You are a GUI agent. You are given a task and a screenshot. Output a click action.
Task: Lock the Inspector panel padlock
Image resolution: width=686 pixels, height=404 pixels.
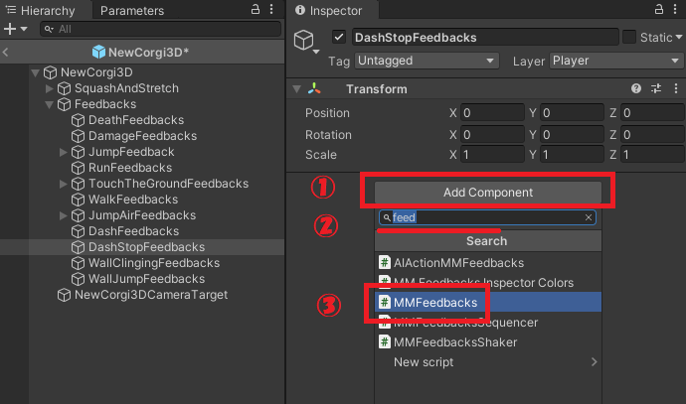click(658, 9)
